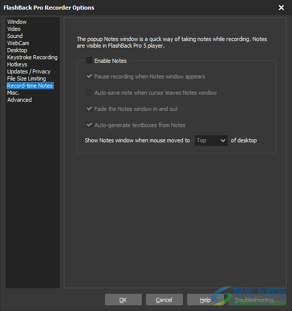Enable the Notes checkbox
This screenshot has width=292, height=311.
pos(89,60)
